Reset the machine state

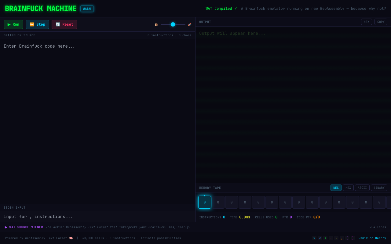pyautogui.click(x=64, y=24)
